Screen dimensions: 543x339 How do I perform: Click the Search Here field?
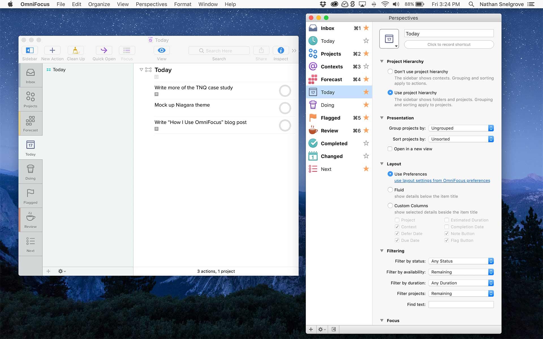pyautogui.click(x=219, y=51)
